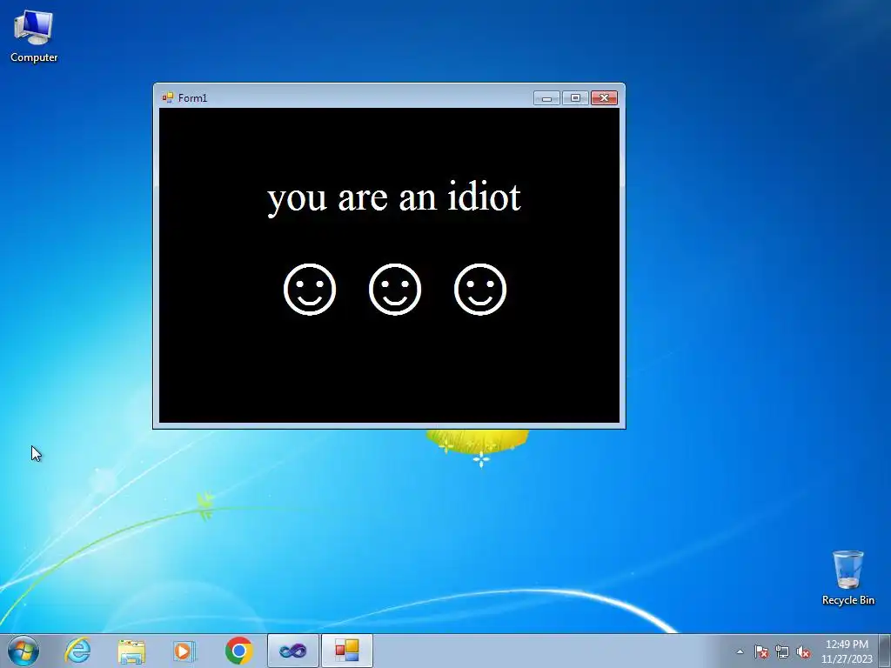Open the Action Center flag icon
The width and height of the screenshot is (891, 668).
click(x=761, y=651)
